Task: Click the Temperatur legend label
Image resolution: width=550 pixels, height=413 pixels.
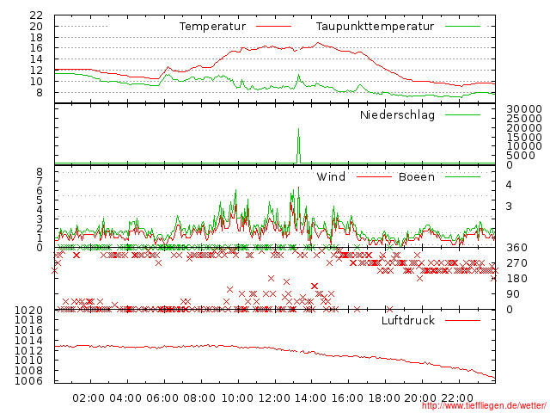Action: [212, 27]
